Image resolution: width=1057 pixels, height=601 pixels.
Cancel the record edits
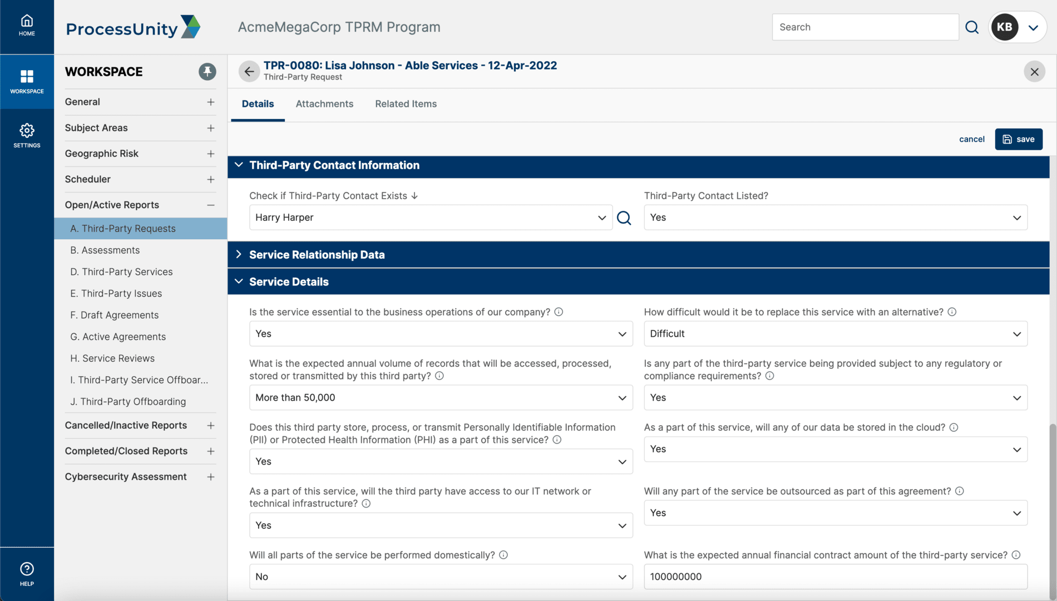click(971, 139)
